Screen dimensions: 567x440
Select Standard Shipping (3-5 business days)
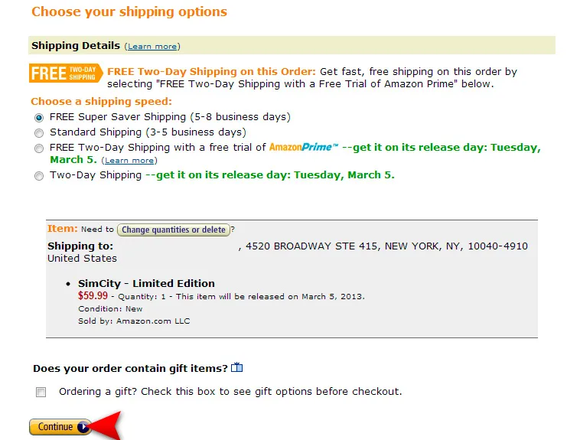point(39,133)
